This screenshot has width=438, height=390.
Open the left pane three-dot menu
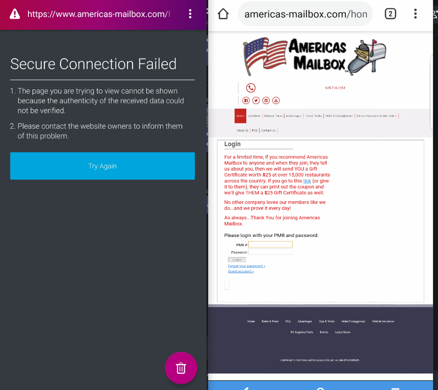click(x=190, y=14)
